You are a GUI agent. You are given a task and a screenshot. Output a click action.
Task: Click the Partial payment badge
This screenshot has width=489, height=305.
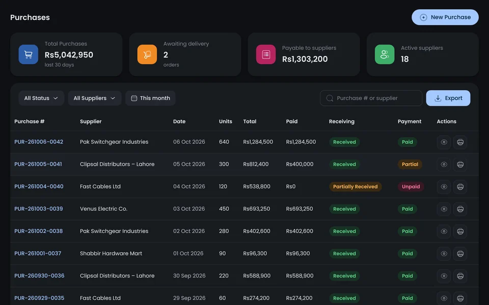410,164
